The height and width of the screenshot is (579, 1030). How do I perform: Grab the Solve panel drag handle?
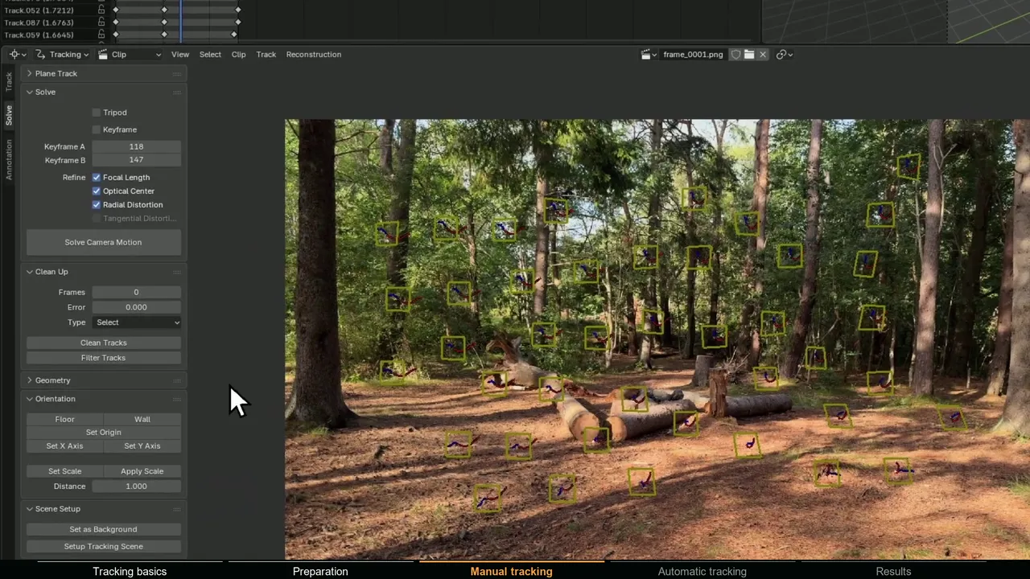[176, 92]
